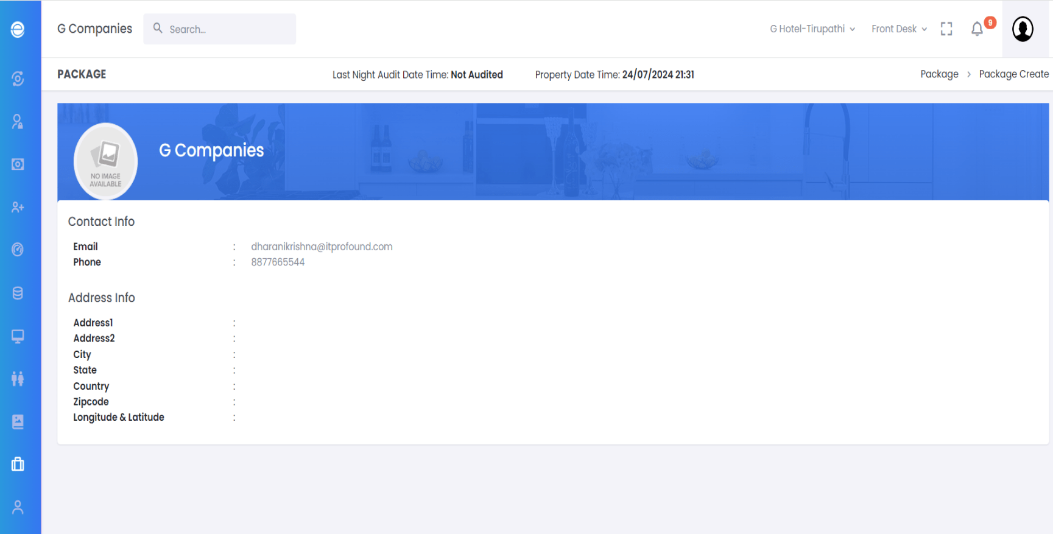Click the email dharanikrishna@itprofound.com
1053x534 pixels.
pos(322,247)
